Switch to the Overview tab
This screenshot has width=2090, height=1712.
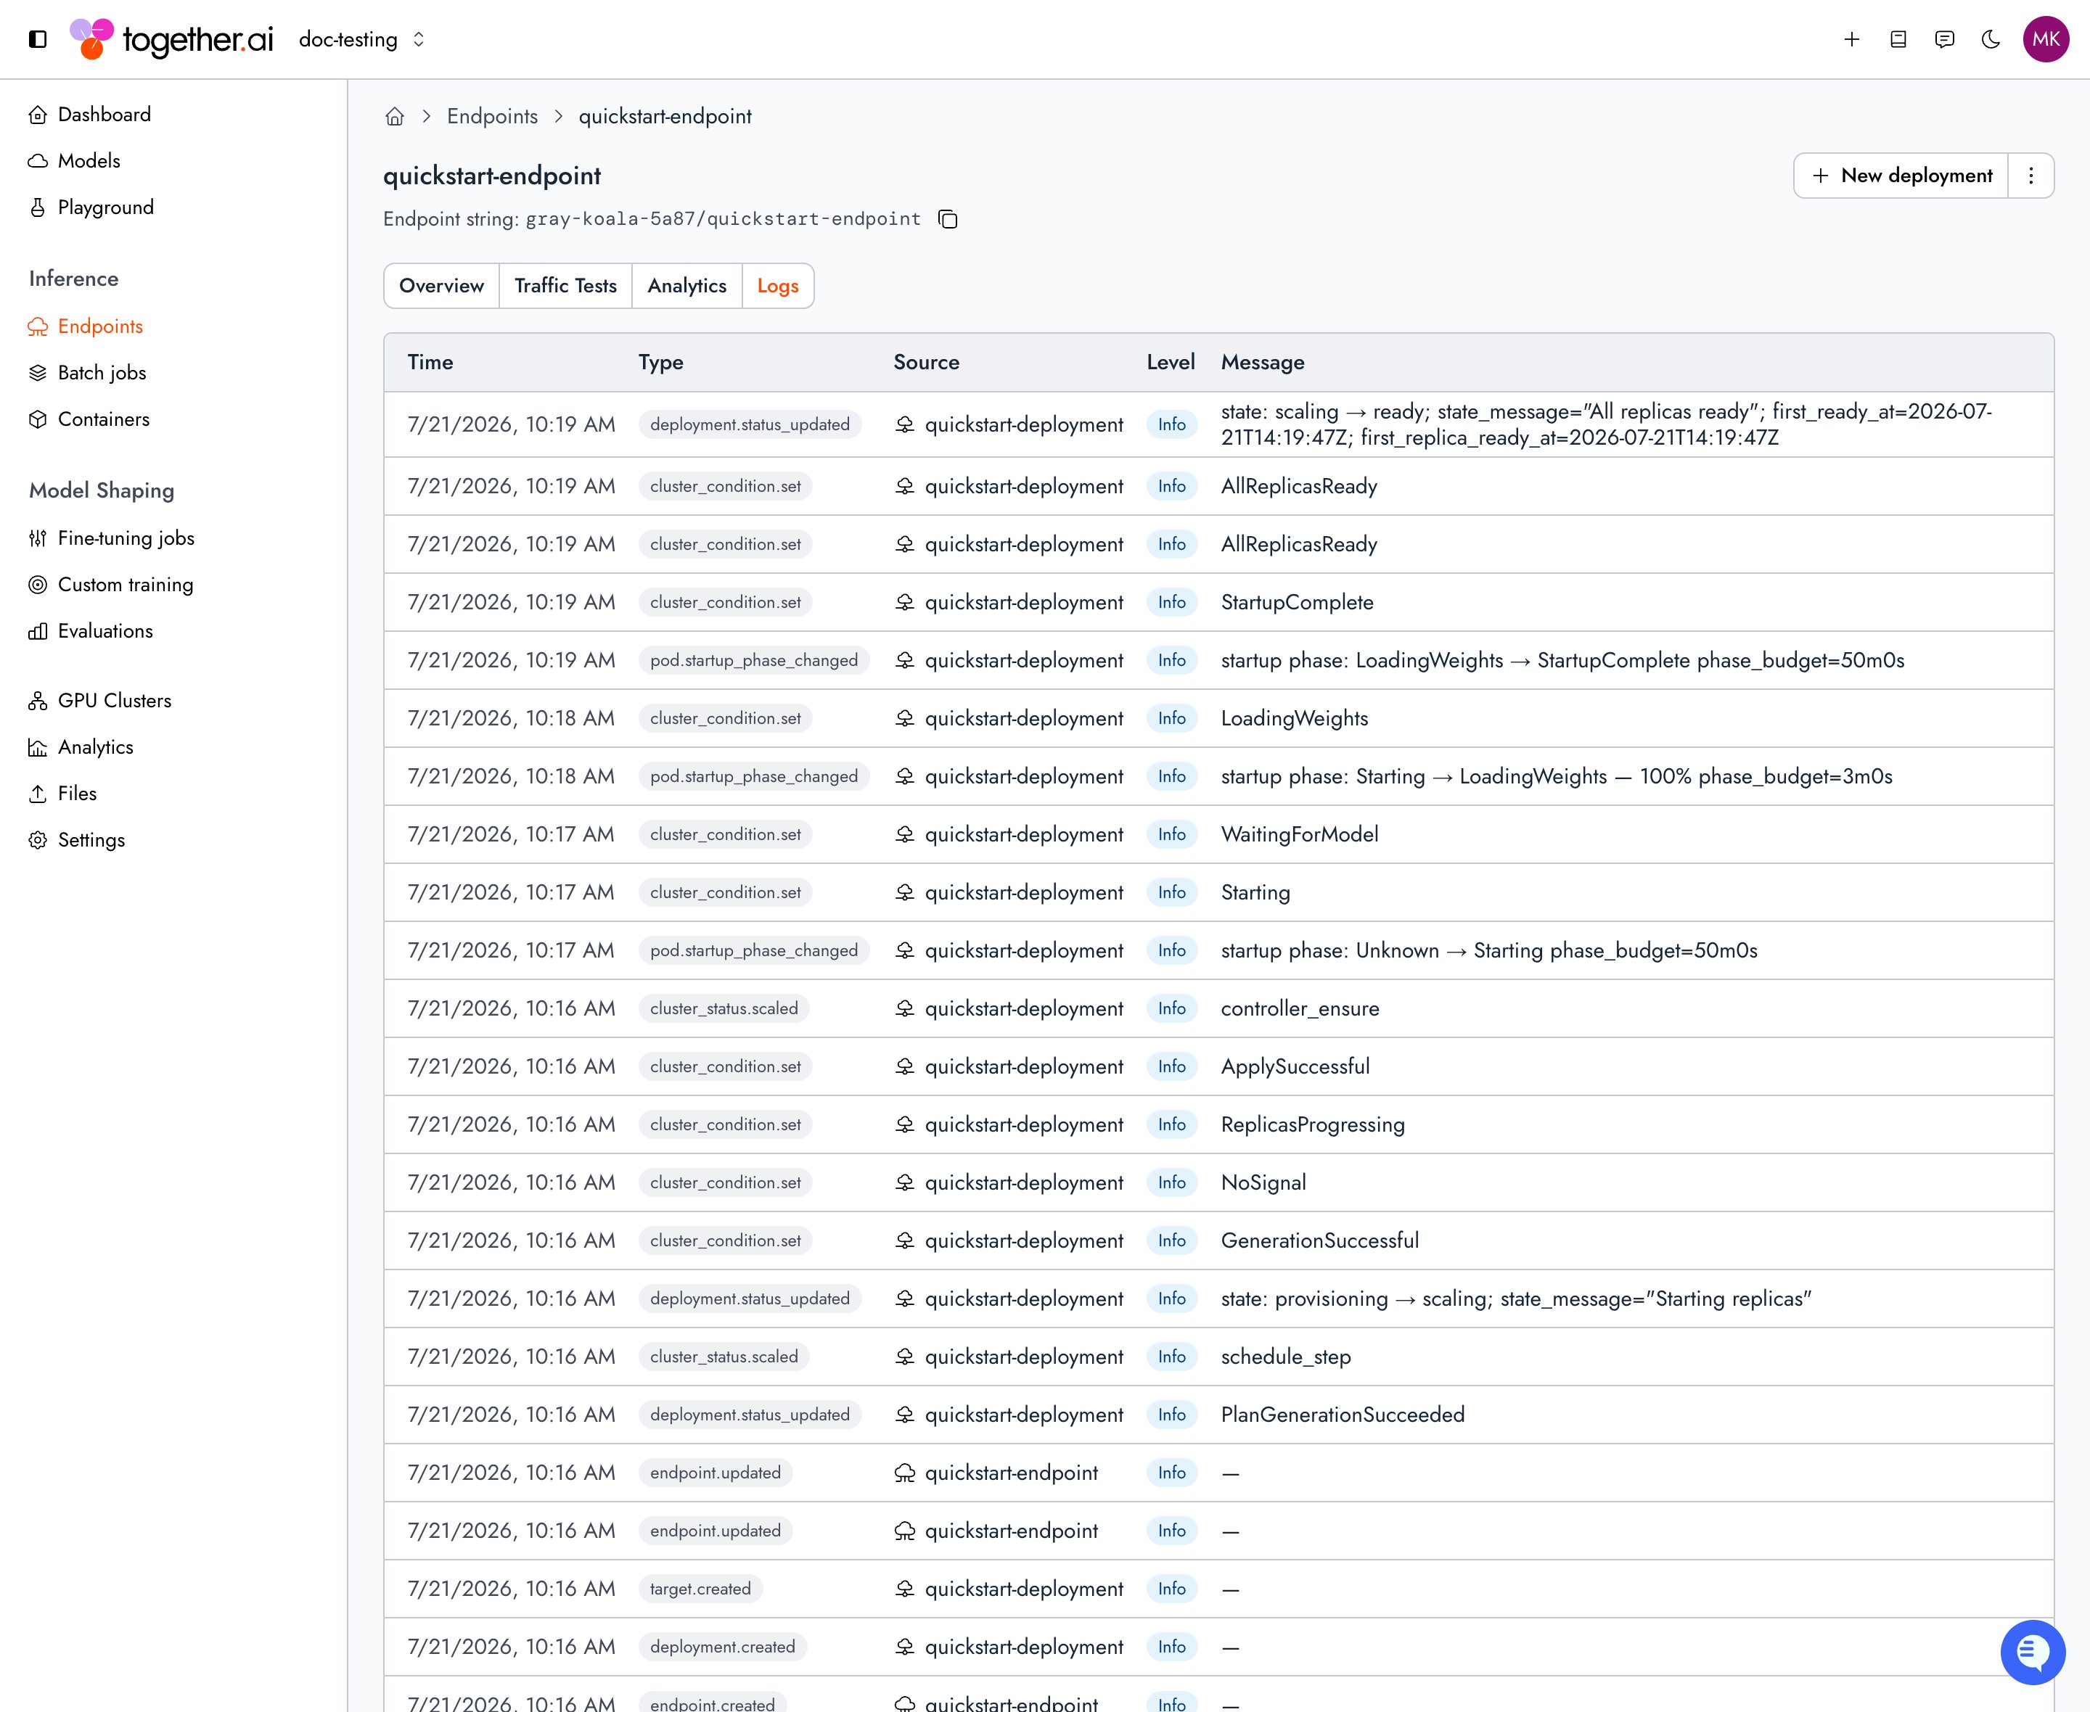pyautogui.click(x=441, y=286)
